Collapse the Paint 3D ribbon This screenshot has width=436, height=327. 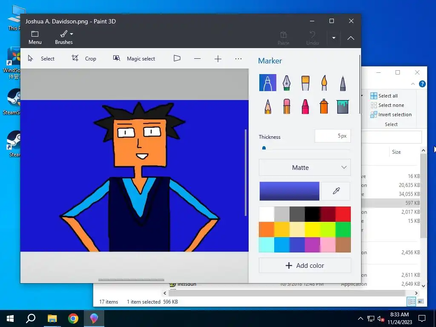pos(351,38)
